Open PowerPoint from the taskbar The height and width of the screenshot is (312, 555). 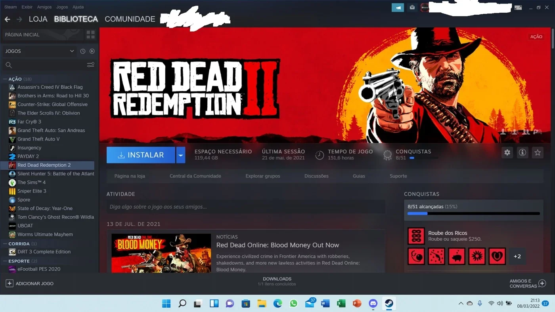[x=357, y=304]
